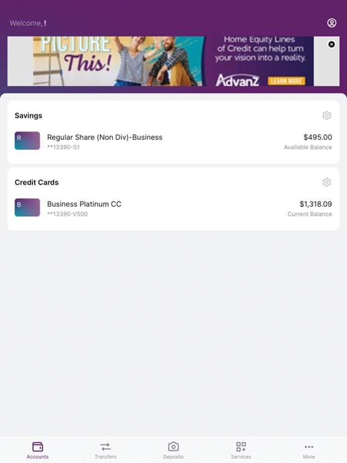Image resolution: width=347 pixels, height=463 pixels.
Task: Select card number **13390-V500
Action: pyautogui.click(x=67, y=214)
